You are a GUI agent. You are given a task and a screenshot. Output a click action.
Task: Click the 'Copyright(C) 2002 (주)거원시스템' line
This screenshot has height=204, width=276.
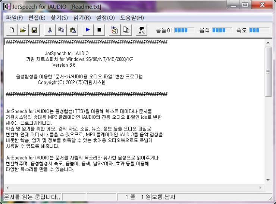[72, 82]
